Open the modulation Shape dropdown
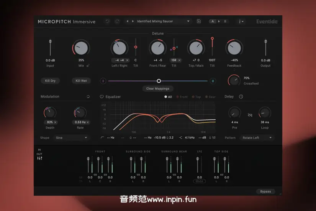316x211 pixels. (x=71, y=138)
